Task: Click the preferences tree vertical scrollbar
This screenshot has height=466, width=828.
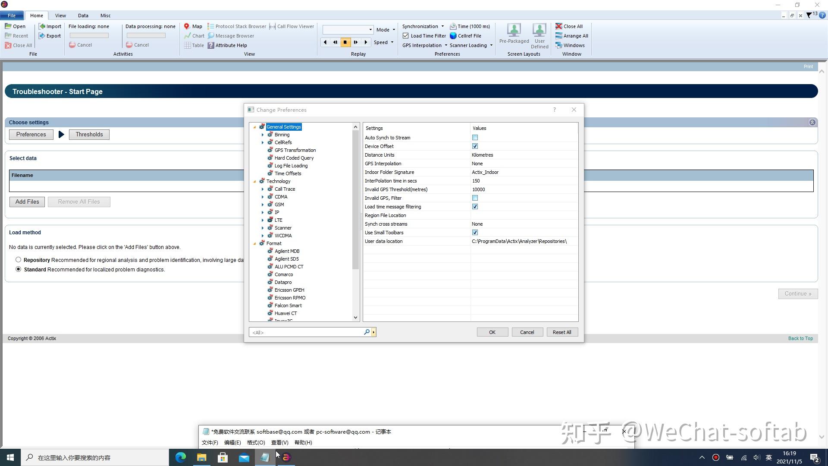Action: tap(355, 198)
